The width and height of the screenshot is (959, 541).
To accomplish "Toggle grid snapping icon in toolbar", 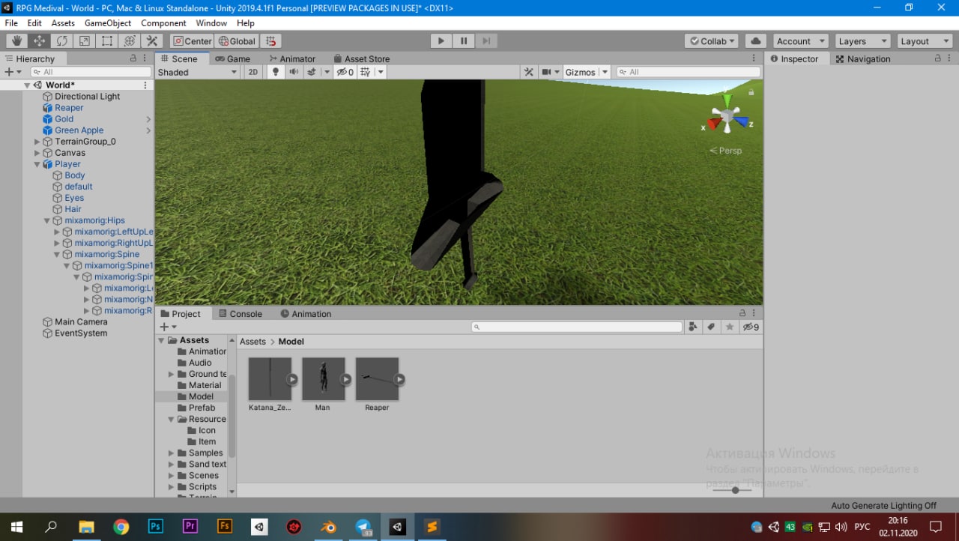I will (272, 41).
